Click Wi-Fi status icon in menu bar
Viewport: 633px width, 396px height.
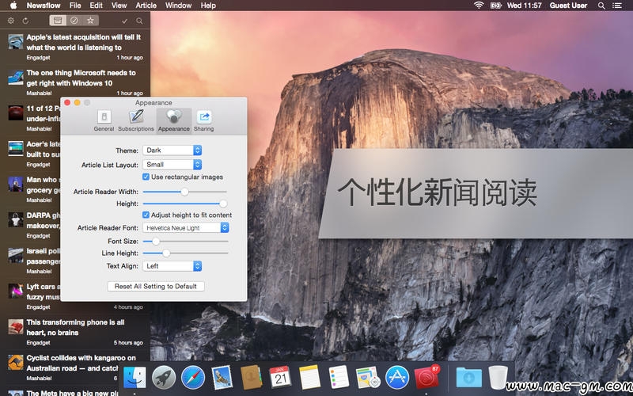(479, 6)
